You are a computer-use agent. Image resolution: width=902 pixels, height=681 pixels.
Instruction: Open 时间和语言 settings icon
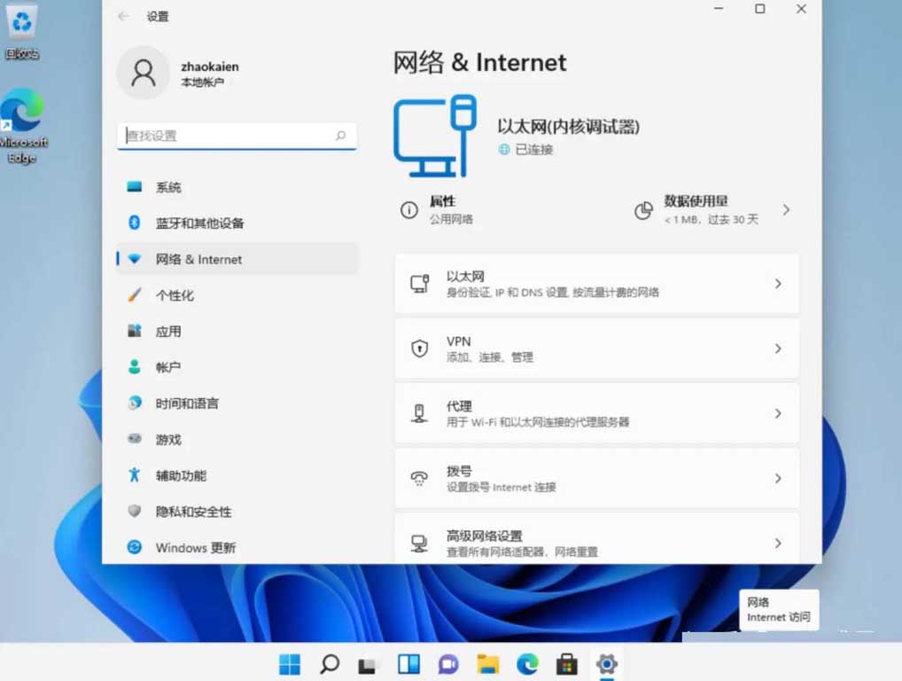pyautogui.click(x=134, y=403)
